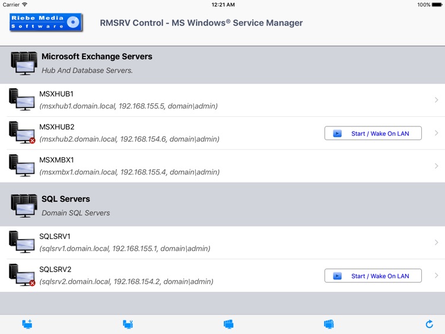Tap the sqlsrv2.domain.local address line
The image size is (445, 334).
[126, 282]
